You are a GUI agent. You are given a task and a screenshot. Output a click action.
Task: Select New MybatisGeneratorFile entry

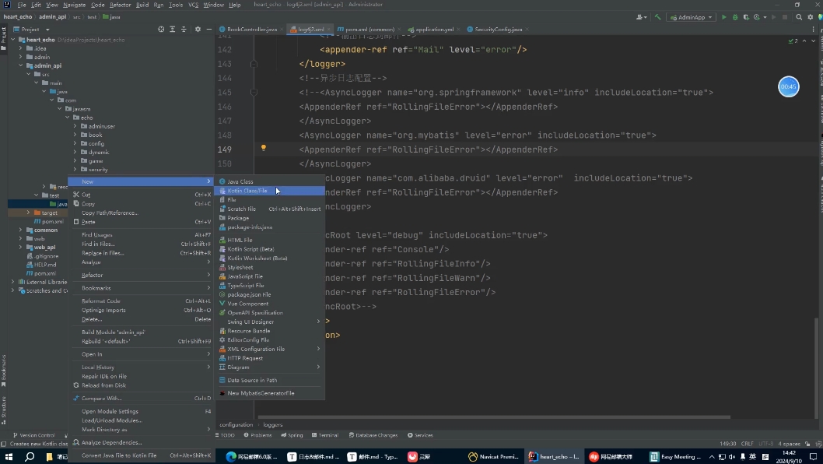pyautogui.click(x=269, y=393)
